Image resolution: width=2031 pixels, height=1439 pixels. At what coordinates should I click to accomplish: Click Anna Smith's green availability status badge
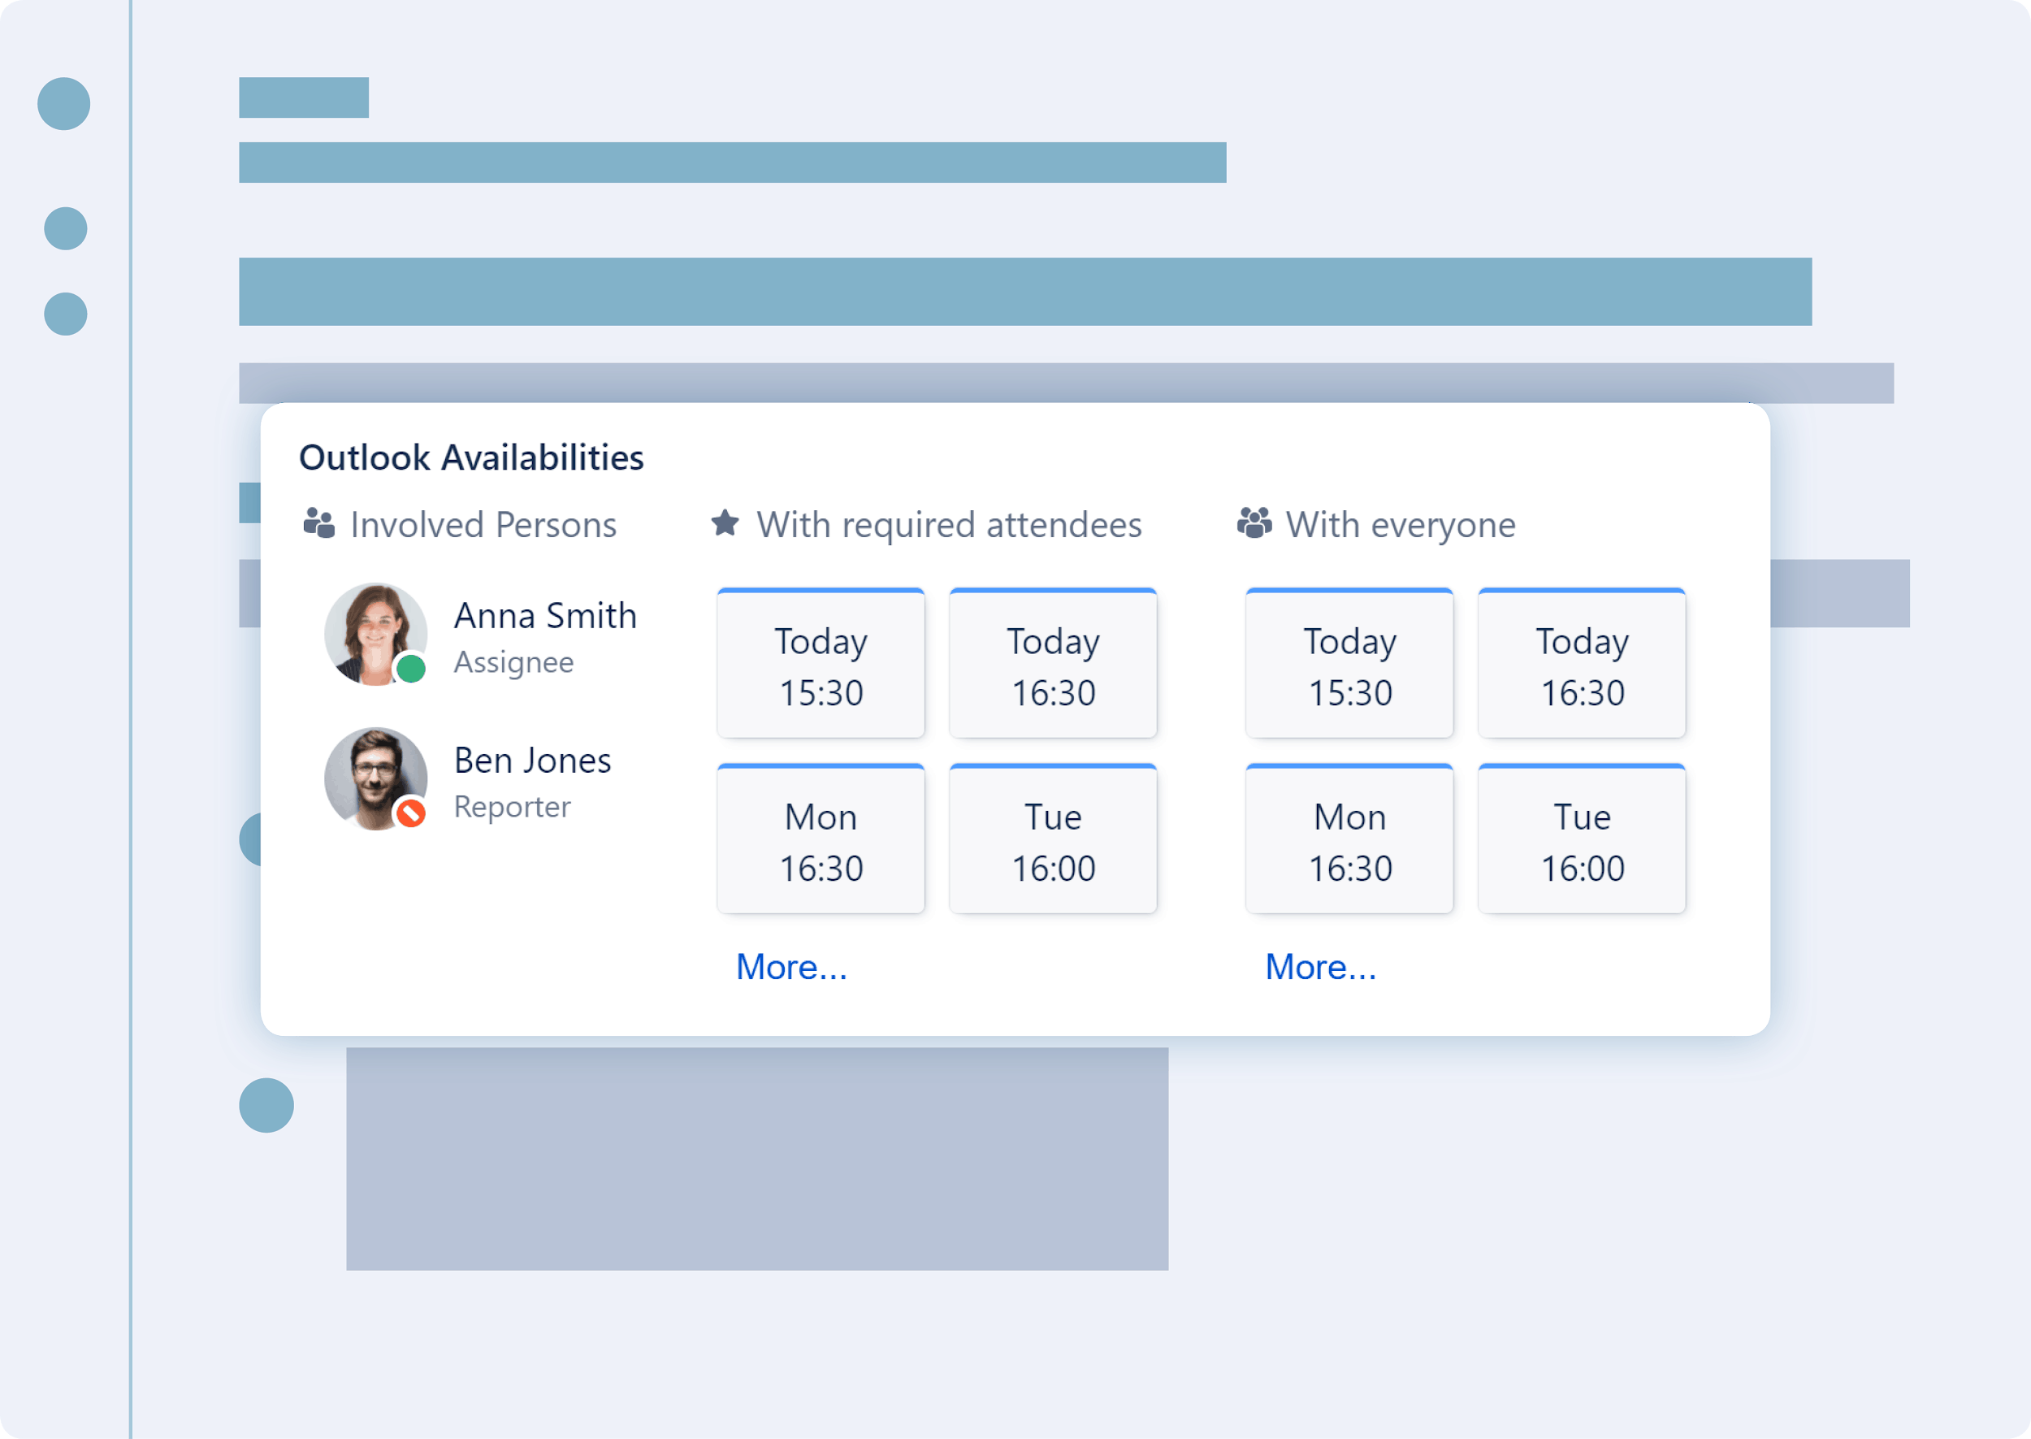point(410,668)
